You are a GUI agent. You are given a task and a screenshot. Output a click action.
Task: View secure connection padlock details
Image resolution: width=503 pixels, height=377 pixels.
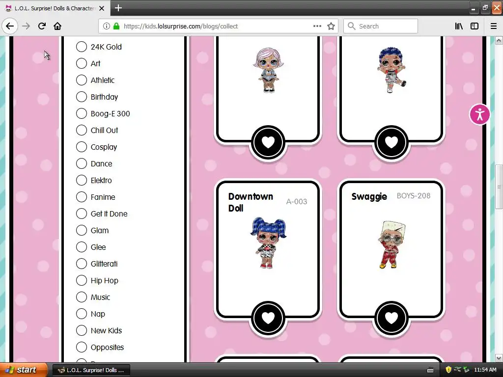[x=116, y=26]
